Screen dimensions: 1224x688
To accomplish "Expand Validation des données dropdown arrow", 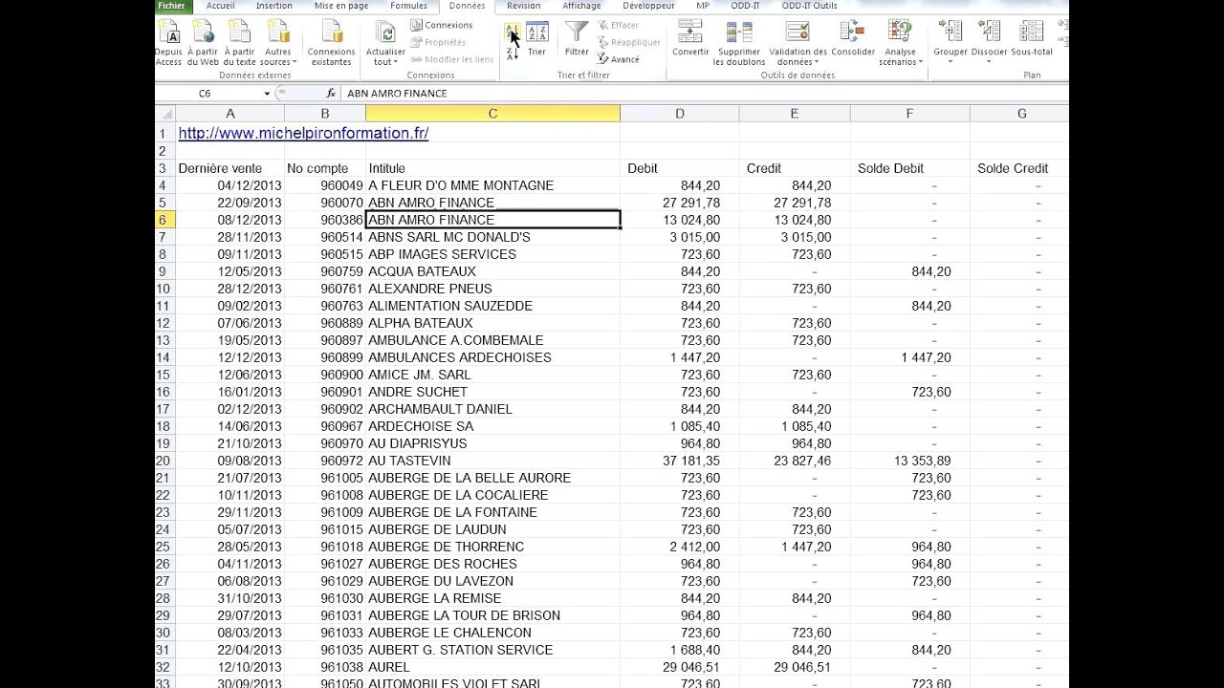I will [816, 63].
